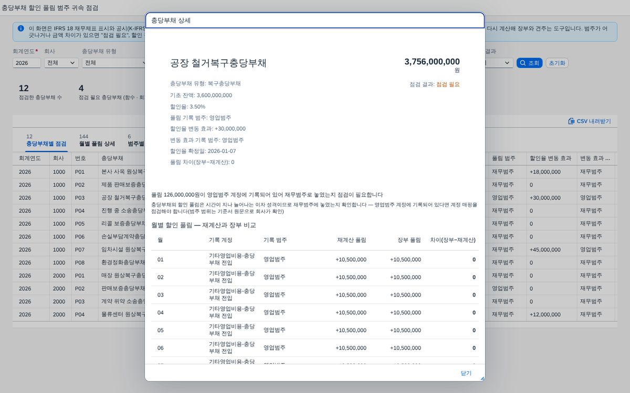
Task: Select the P08 row number cell
Action: point(84,263)
